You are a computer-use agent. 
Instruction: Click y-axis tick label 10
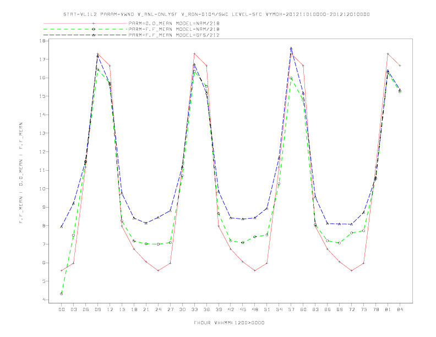pyautogui.click(x=42, y=189)
